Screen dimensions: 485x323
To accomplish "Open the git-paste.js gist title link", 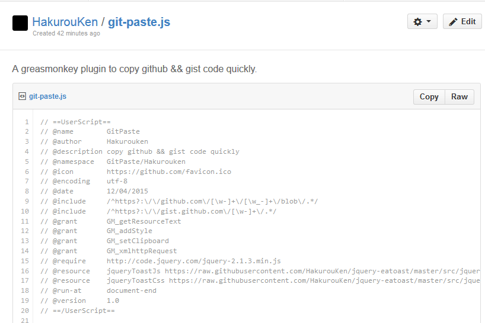I will (139, 22).
